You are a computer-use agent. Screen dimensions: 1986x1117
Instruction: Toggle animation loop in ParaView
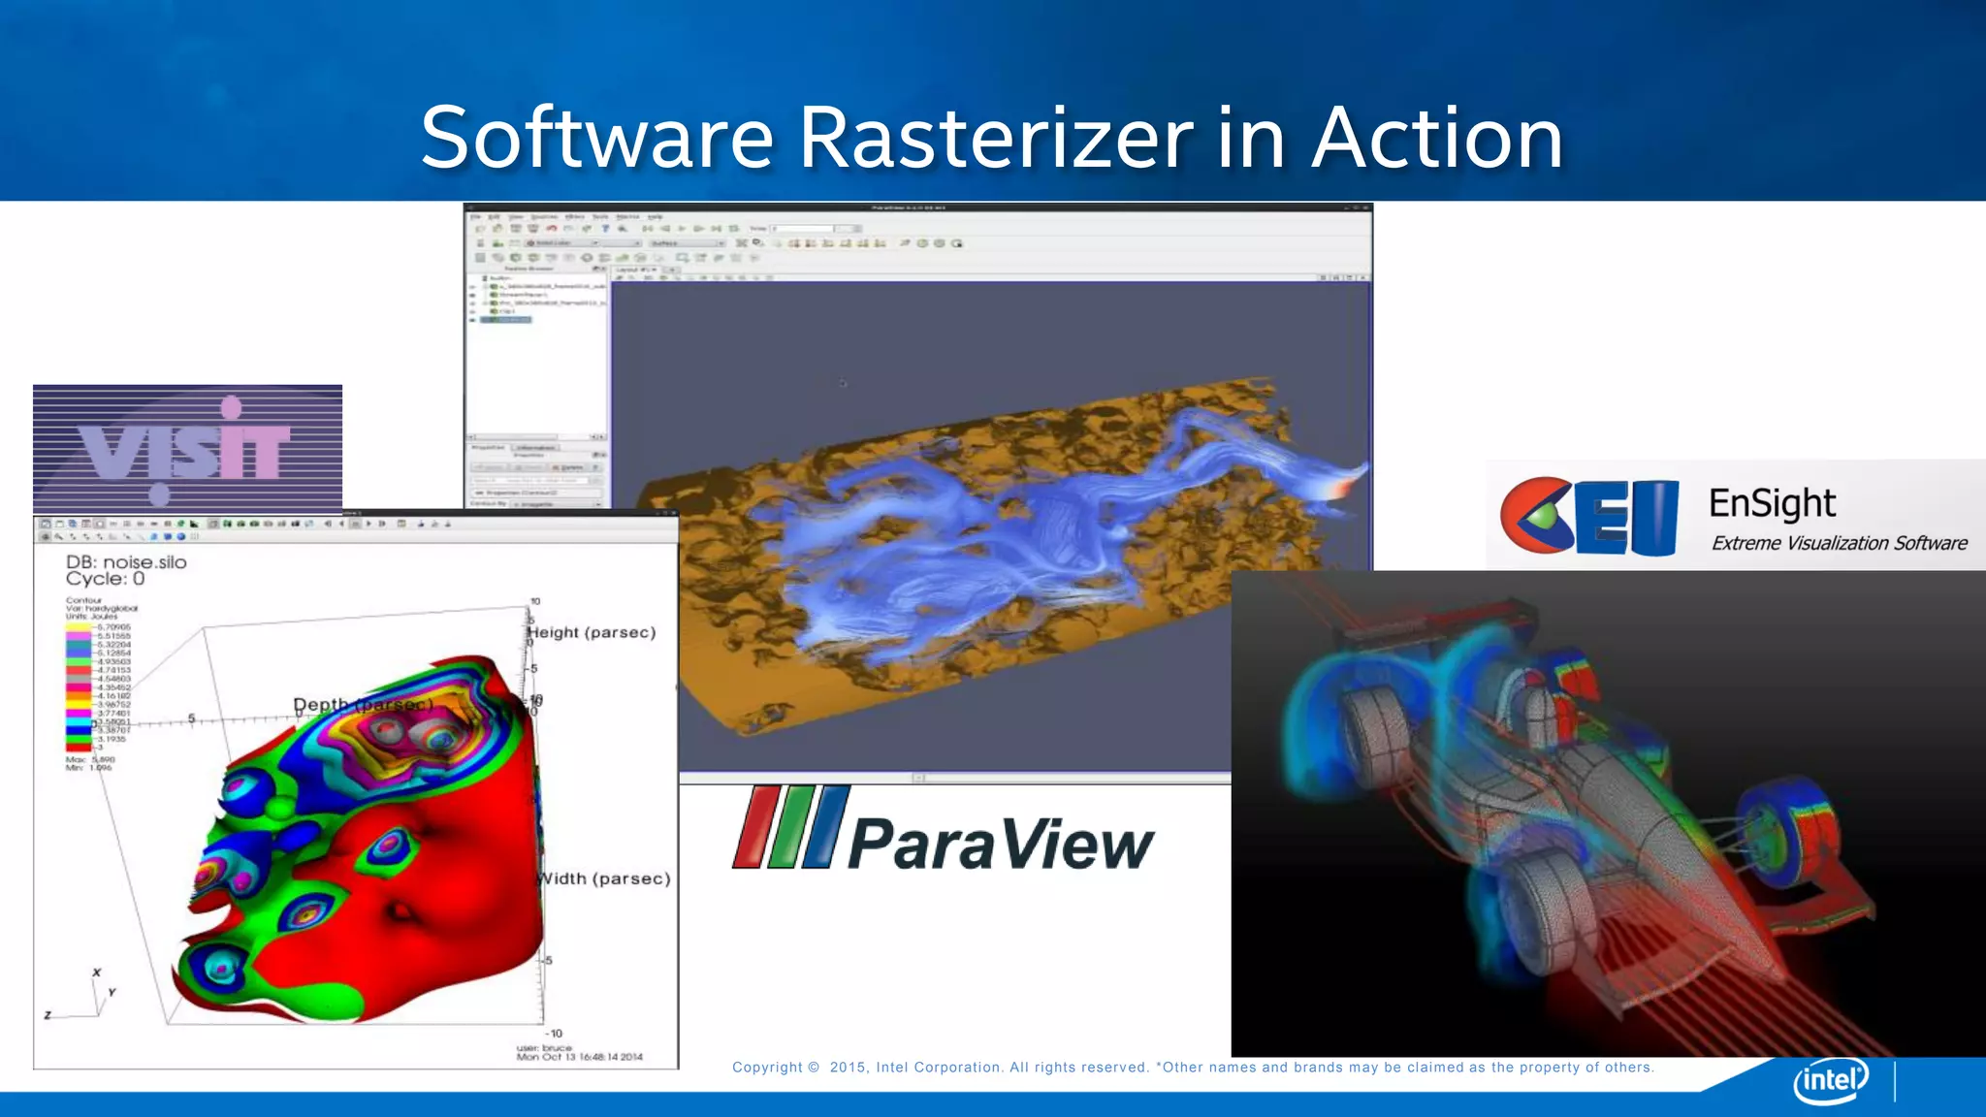(733, 229)
